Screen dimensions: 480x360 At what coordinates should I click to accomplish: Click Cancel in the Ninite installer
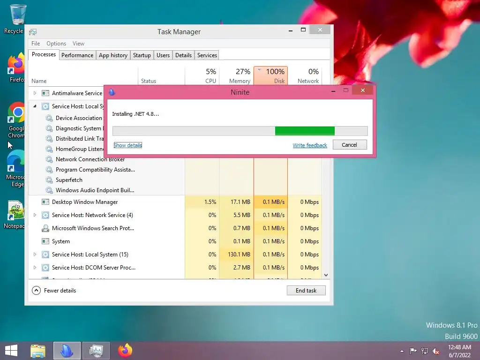click(x=350, y=145)
